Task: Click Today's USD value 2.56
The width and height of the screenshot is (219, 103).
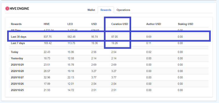Action: coord(94,52)
